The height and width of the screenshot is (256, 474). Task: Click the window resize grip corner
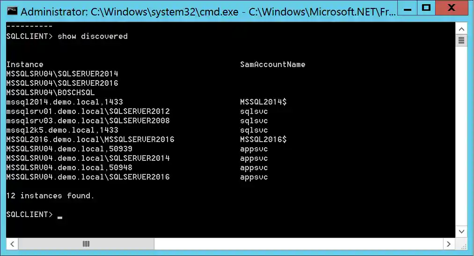(x=463, y=246)
